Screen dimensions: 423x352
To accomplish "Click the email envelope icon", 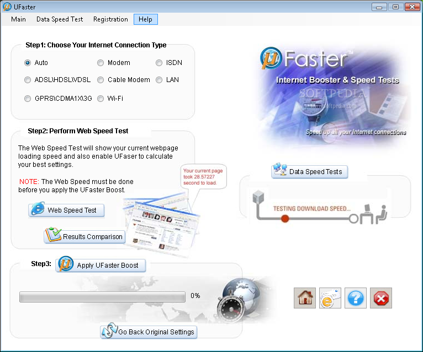I will point(330,298).
